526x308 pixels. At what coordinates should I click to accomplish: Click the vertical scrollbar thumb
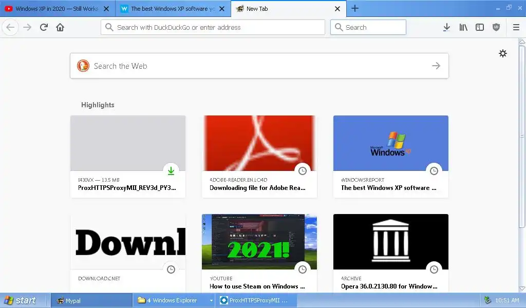(x=522, y=137)
